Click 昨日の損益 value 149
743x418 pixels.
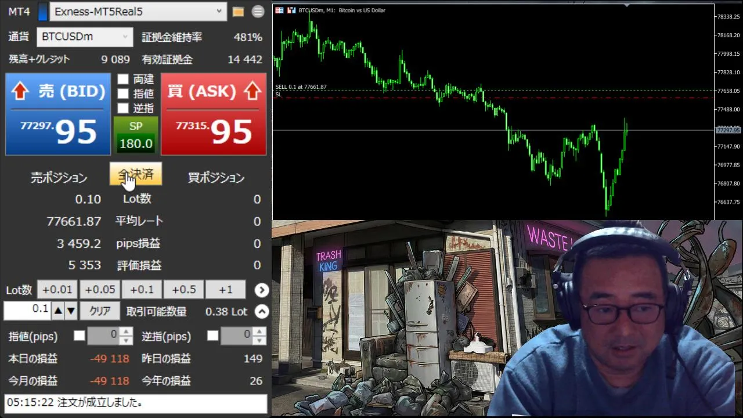coord(253,359)
